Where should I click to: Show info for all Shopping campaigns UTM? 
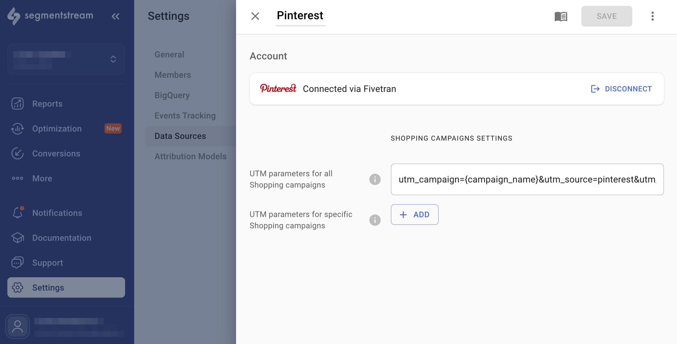click(375, 179)
